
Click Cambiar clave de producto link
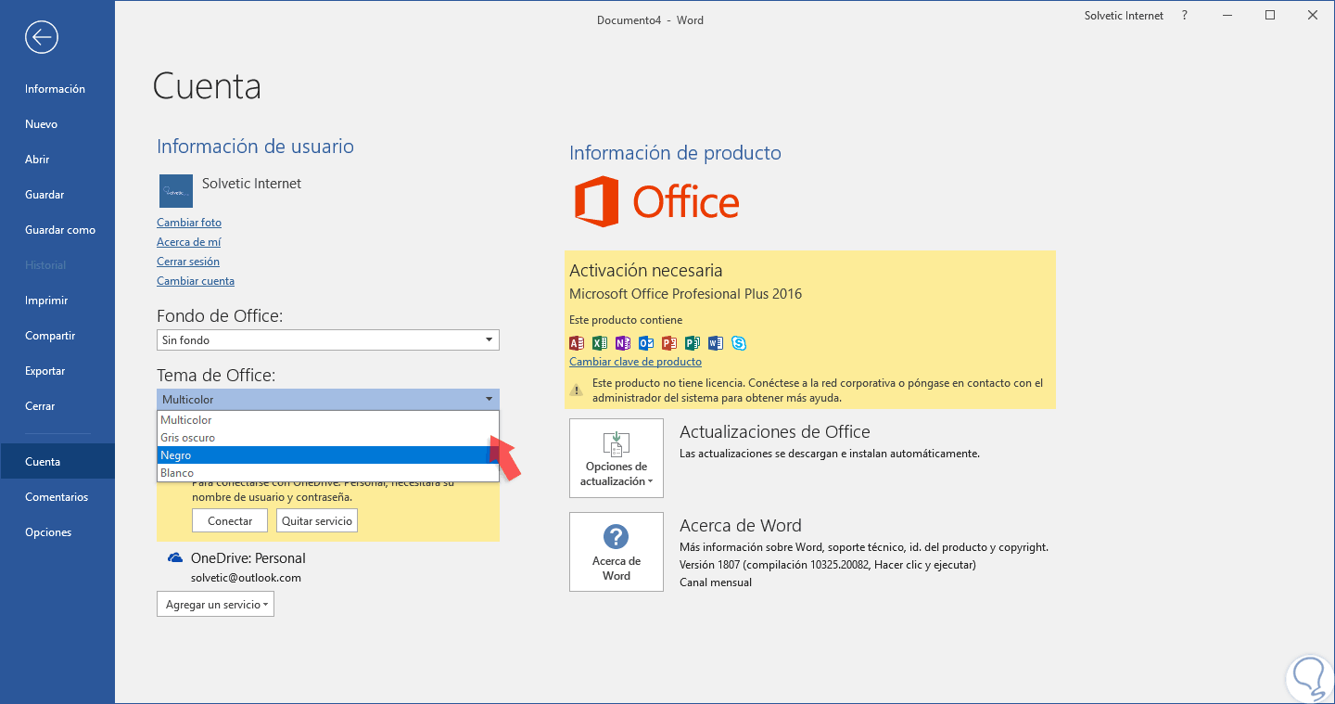[635, 362]
